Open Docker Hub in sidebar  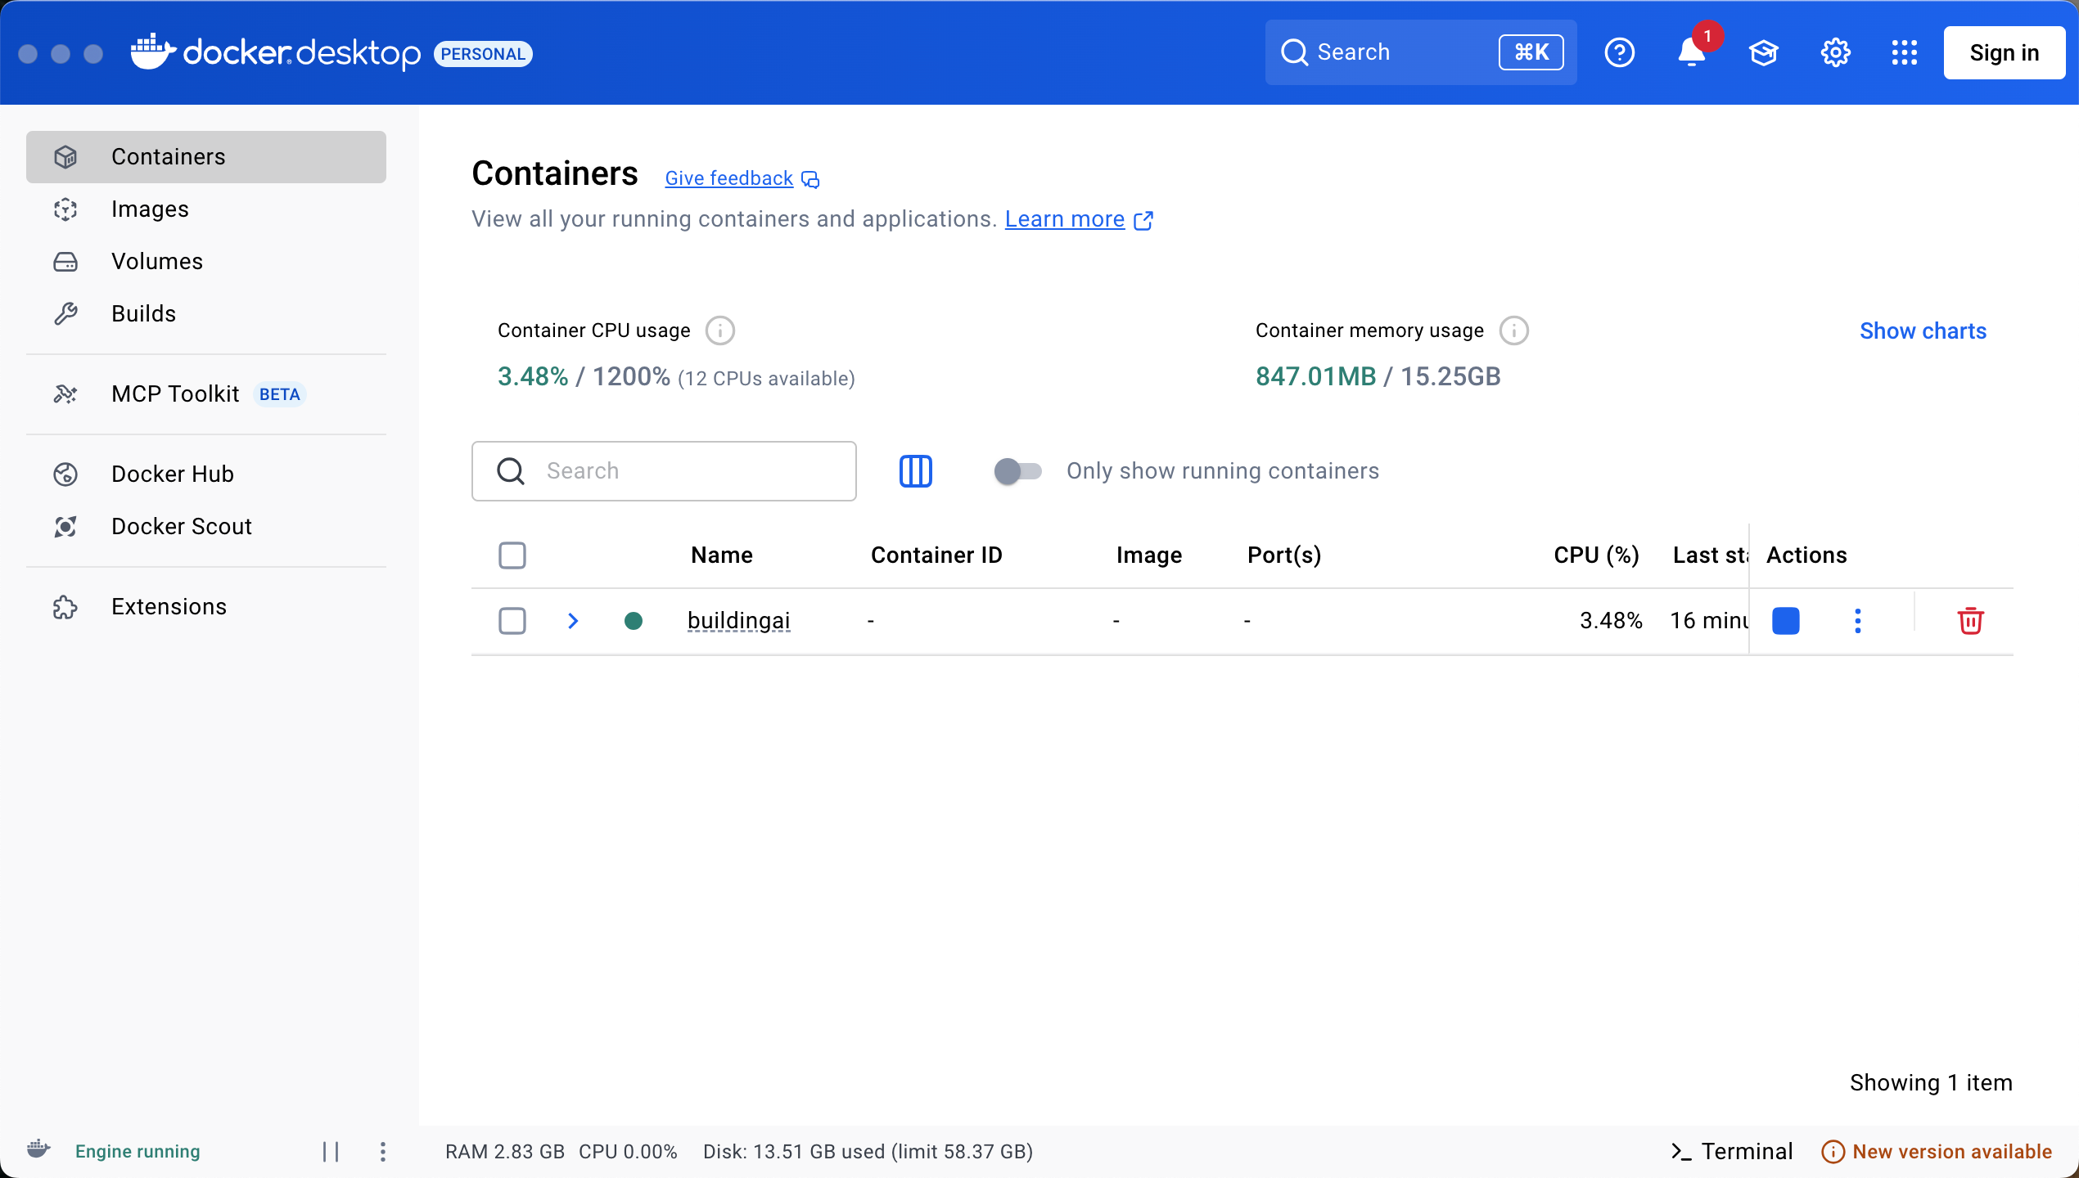coord(206,474)
